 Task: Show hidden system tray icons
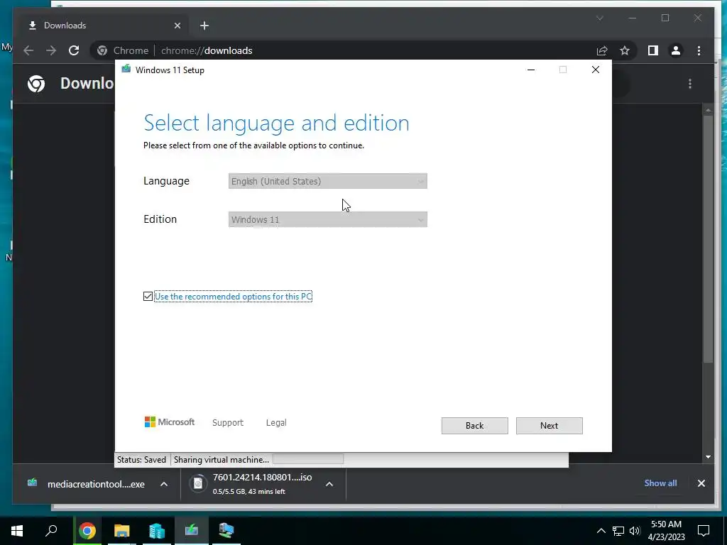[601, 531]
